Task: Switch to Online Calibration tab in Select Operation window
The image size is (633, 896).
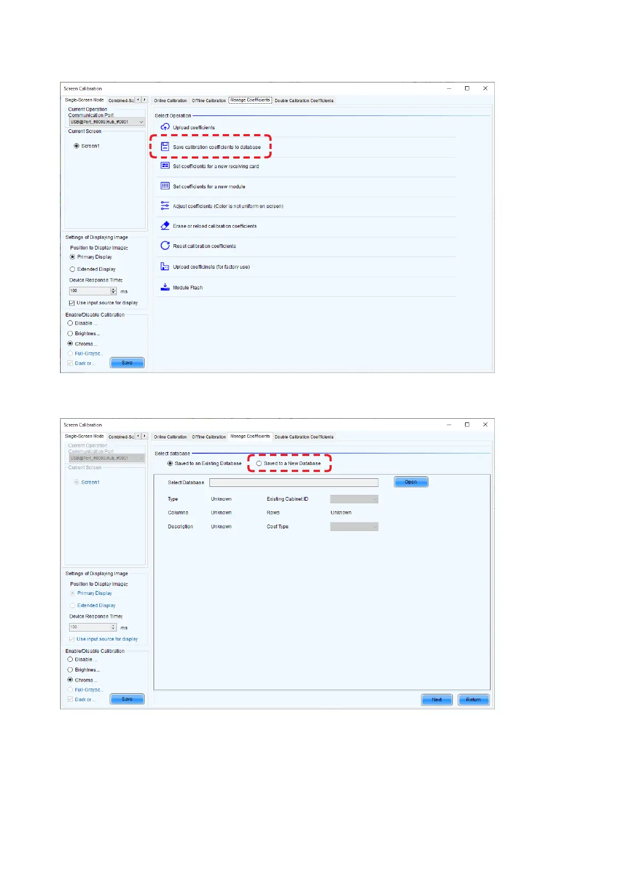Action: [x=170, y=101]
